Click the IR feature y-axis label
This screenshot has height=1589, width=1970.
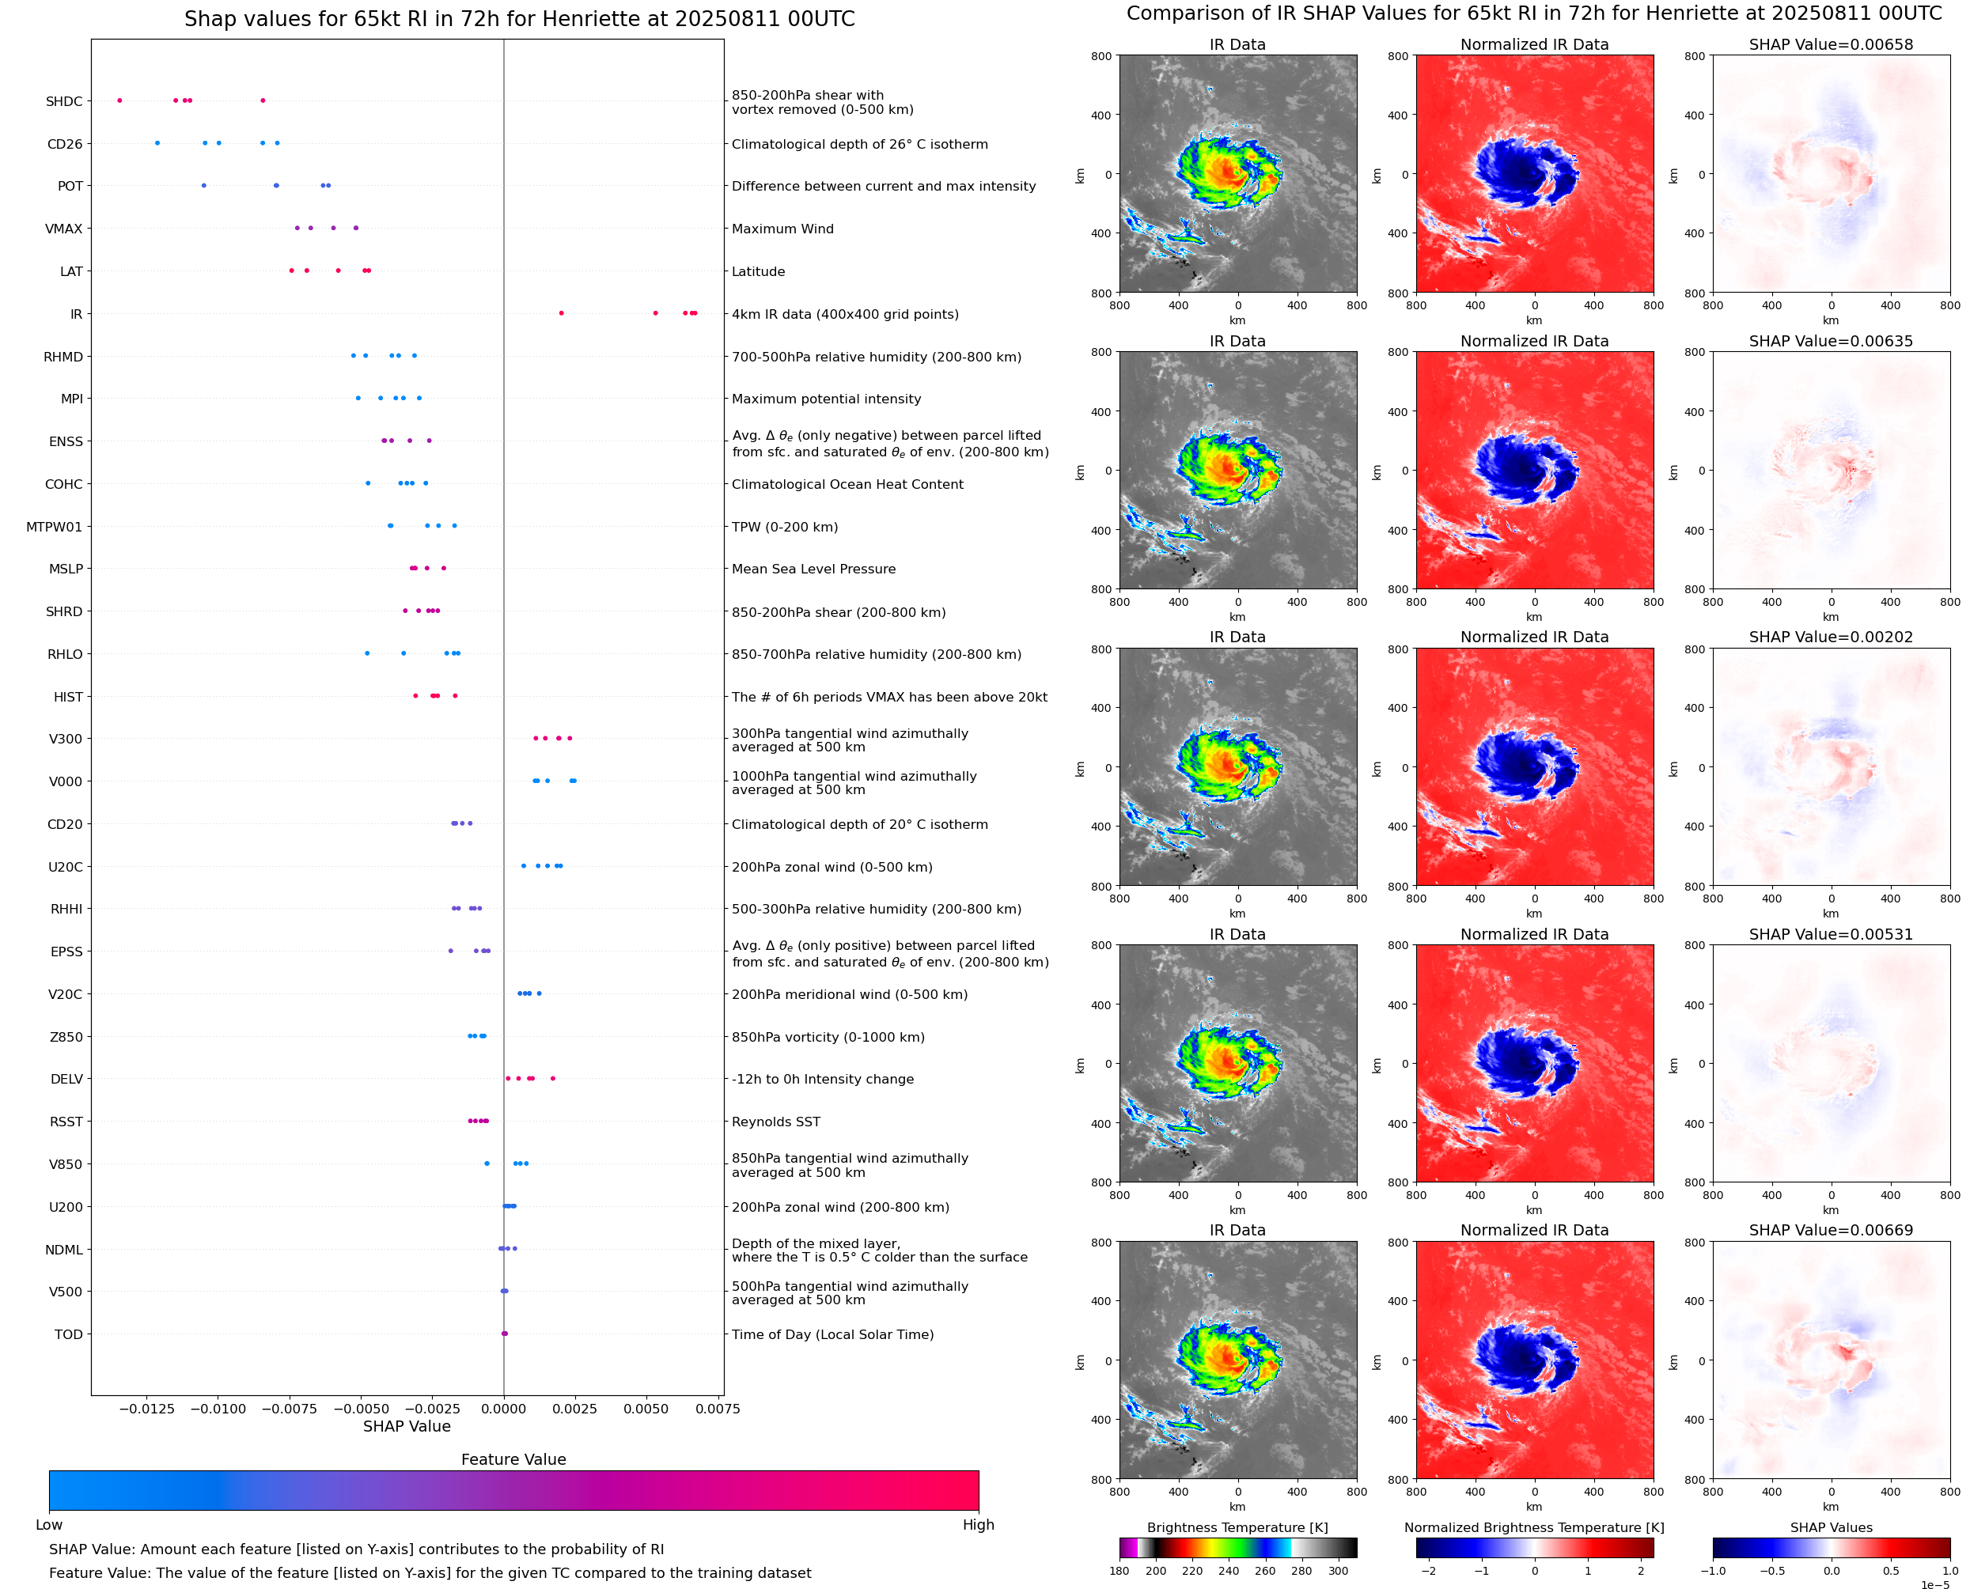click(76, 314)
